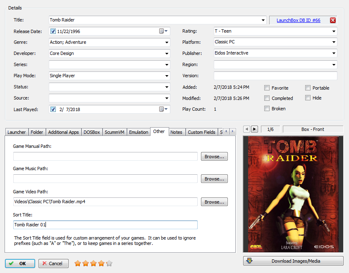The height and width of the screenshot is (273, 349).
Task: Click the Sort Title field
Action: coord(105,225)
